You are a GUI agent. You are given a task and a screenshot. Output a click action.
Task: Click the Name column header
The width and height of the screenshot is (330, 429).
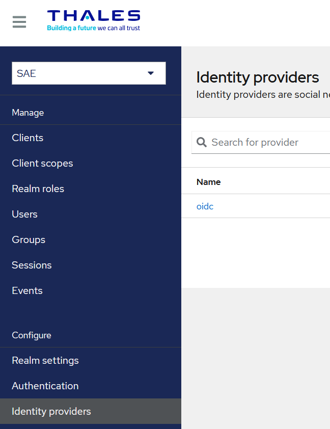(209, 182)
